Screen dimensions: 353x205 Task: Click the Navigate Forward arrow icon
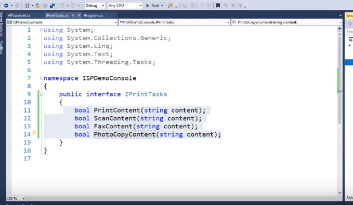pos(17,5)
